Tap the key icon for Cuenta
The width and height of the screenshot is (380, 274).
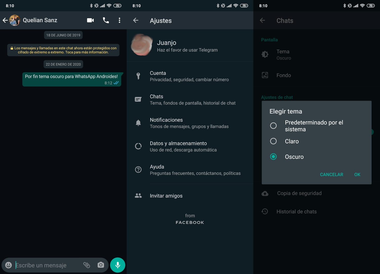(x=138, y=76)
